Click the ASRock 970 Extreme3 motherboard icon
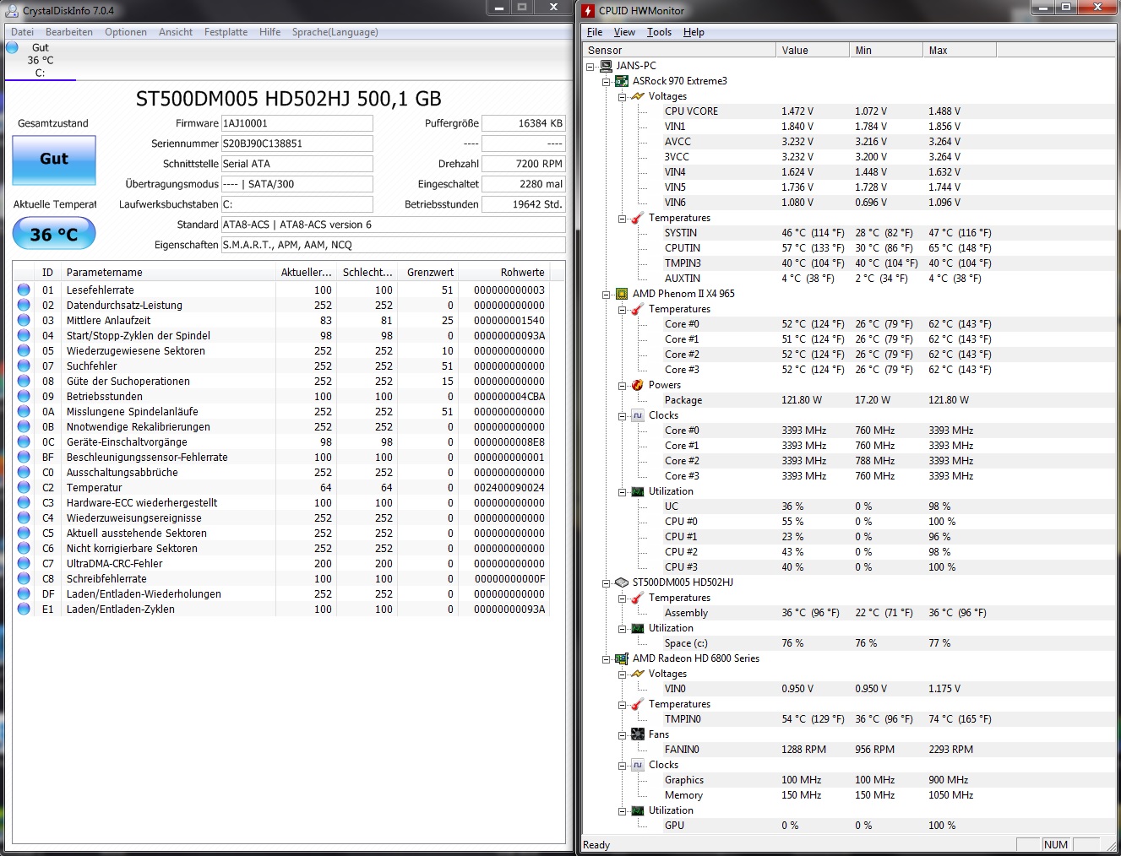Screen dimensions: 1121x856 tap(622, 81)
